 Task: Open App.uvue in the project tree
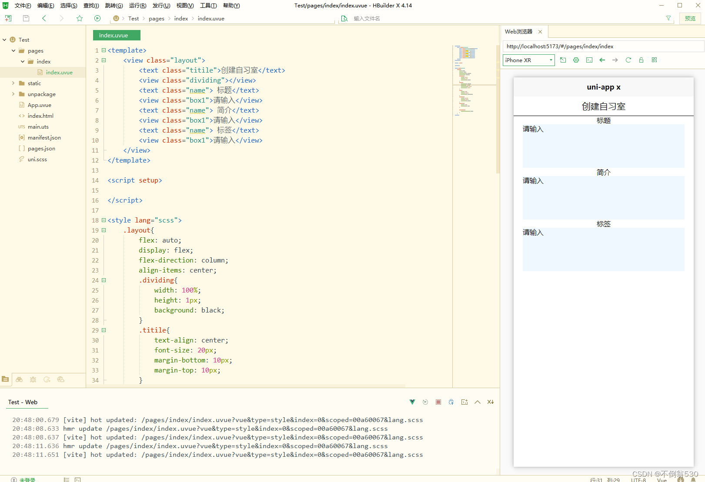pos(40,105)
